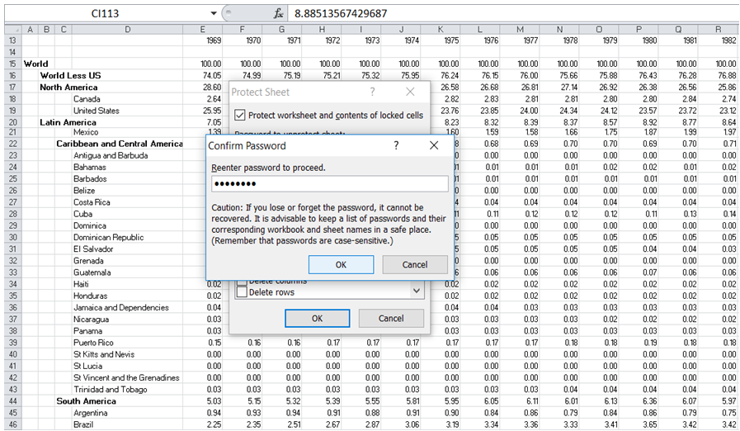The height and width of the screenshot is (431, 740).
Task: Click World Less US 1969 value 74.05
Action: pyautogui.click(x=212, y=76)
